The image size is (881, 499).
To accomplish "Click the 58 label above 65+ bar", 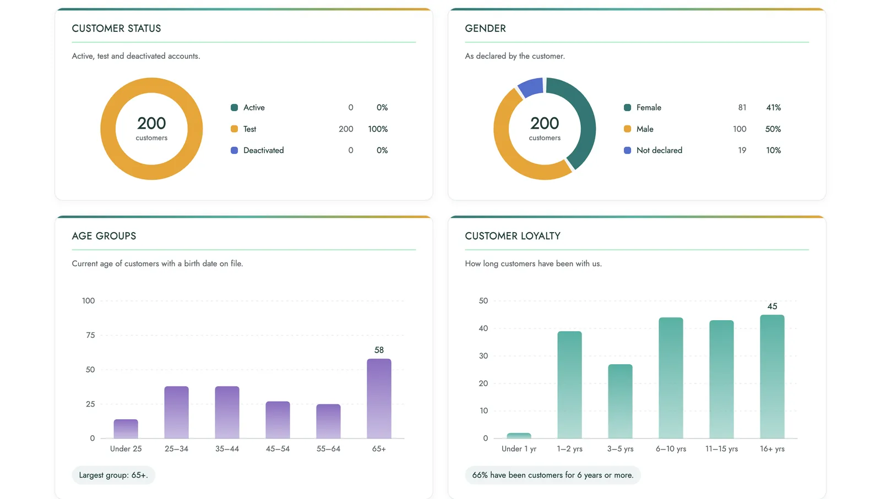I will pos(379,350).
